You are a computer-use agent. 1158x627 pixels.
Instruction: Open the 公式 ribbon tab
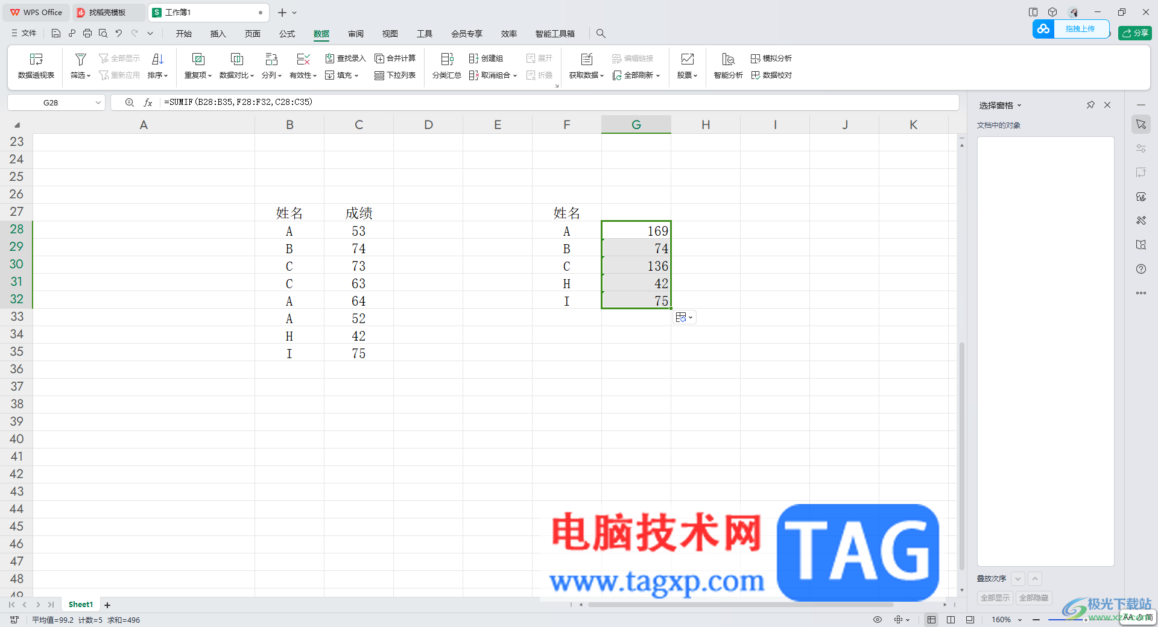coord(287,34)
